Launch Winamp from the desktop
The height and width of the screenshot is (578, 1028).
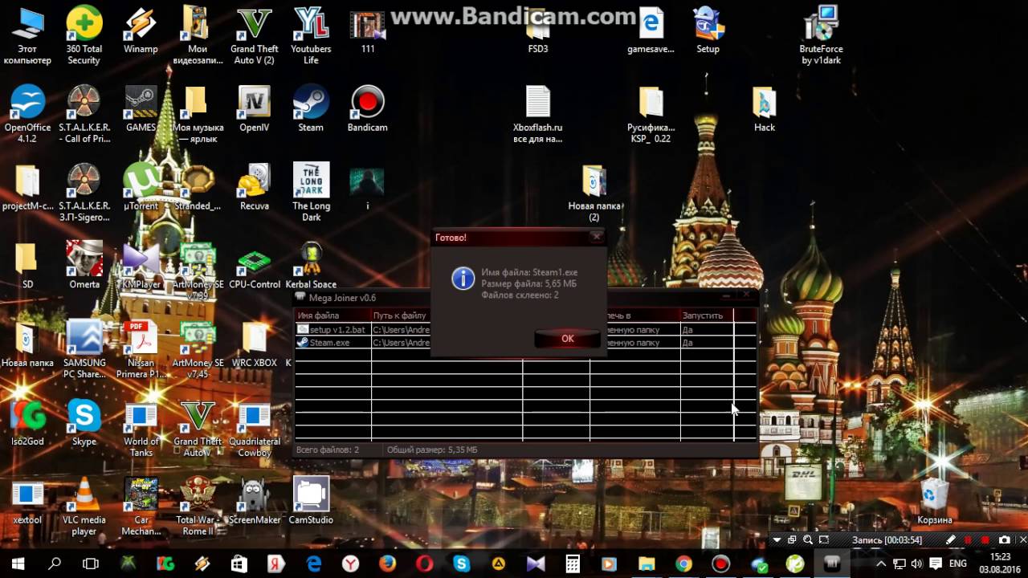tap(141, 31)
